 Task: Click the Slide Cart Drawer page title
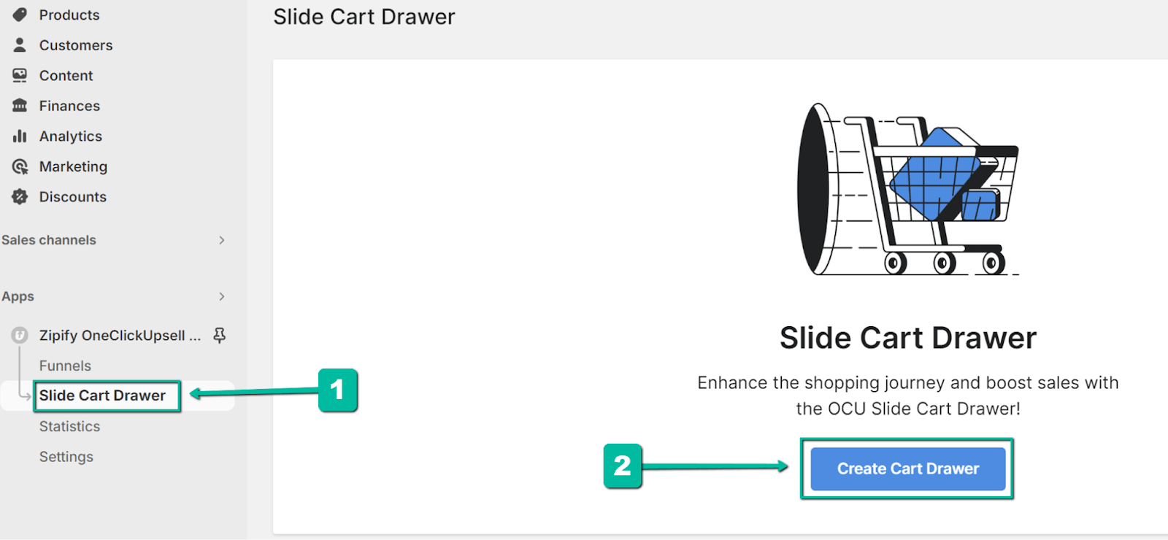[x=365, y=17]
